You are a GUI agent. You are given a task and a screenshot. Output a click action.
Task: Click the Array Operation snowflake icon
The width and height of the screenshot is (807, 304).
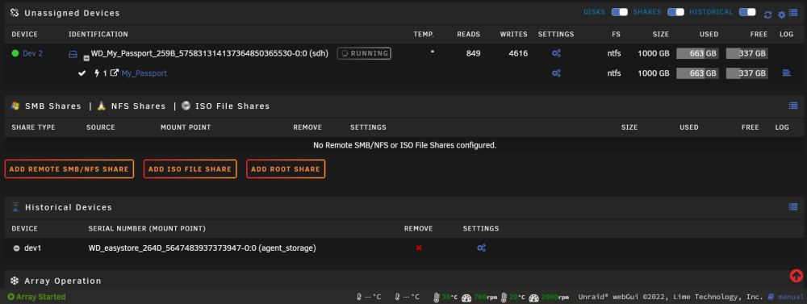15,281
